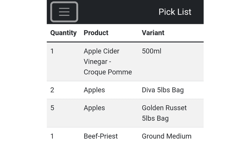252x142 pixels.
Task: Select the Quantity column header
Action: (64, 33)
